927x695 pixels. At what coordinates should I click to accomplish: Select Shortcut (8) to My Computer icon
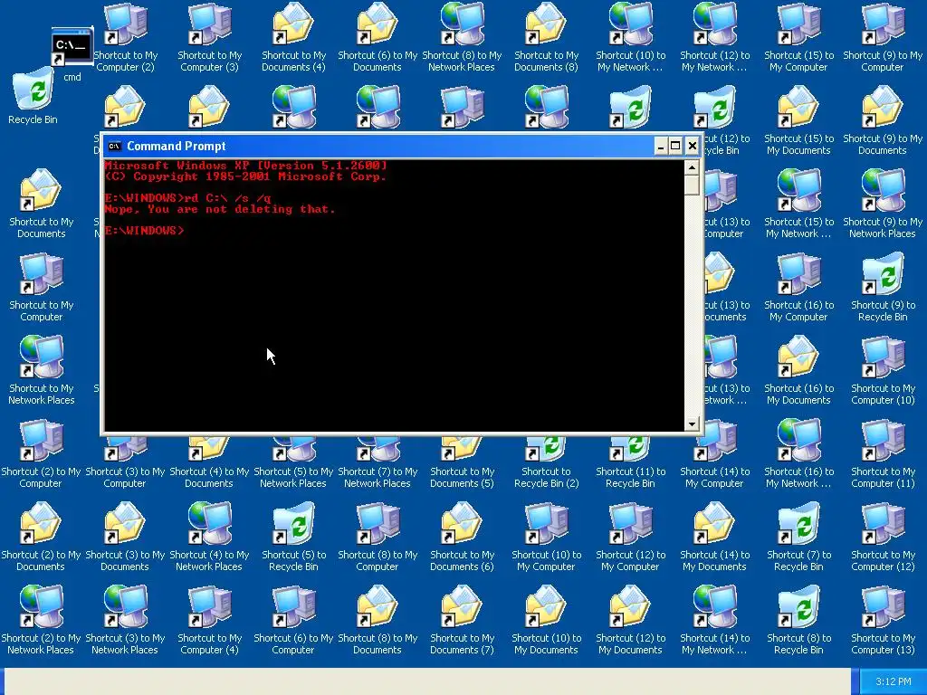coord(377,524)
